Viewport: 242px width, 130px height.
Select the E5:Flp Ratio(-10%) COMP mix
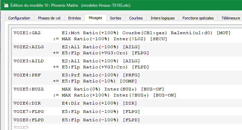pyautogui.click(x=127, y=81)
